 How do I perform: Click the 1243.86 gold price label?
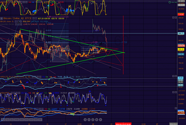point(181,45)
